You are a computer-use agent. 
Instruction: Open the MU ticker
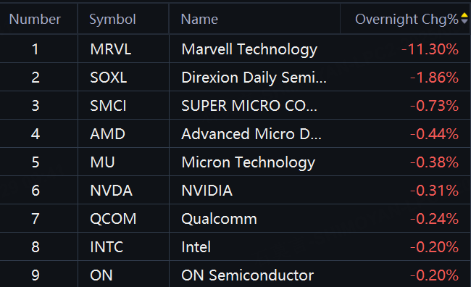coord(102,162)
